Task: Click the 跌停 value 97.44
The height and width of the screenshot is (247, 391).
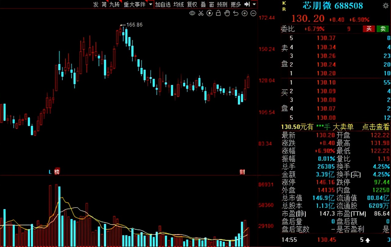Action: click(x=382, y=182)
